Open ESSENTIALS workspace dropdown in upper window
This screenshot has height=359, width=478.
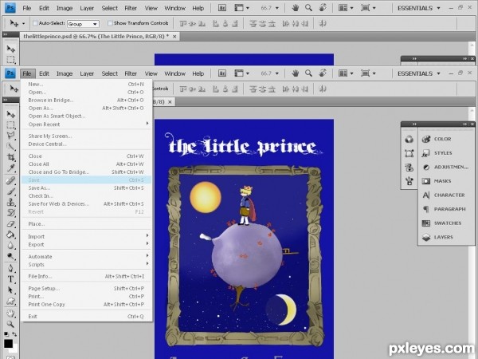coord(419,8)
